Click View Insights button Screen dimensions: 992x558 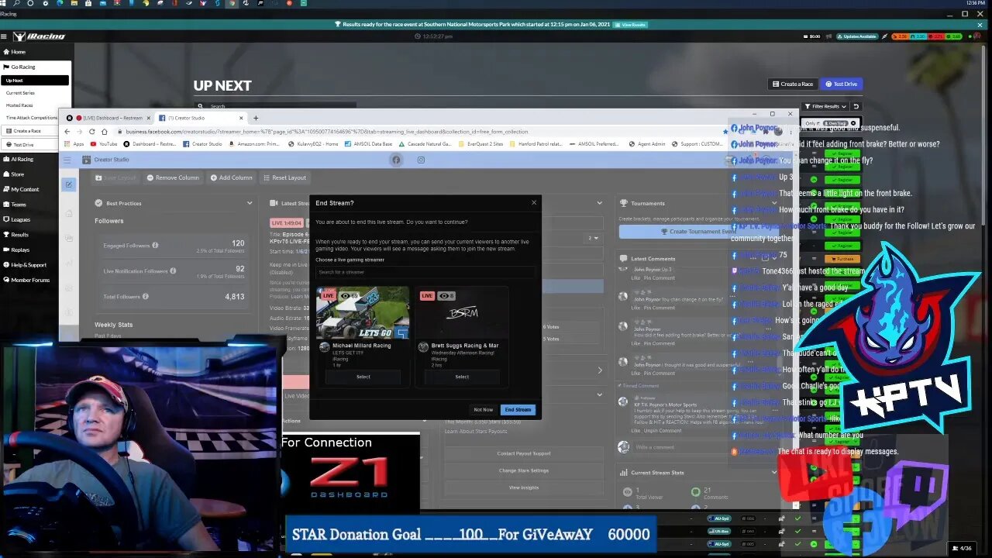click(x=524, y=487)
